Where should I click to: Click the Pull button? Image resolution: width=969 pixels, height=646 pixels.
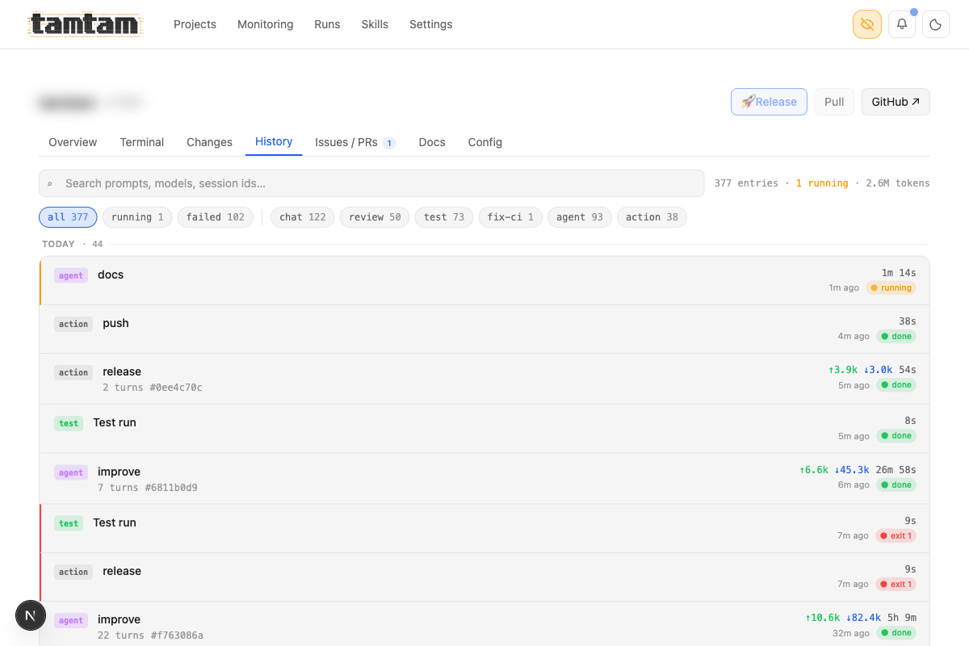point(833,102)
